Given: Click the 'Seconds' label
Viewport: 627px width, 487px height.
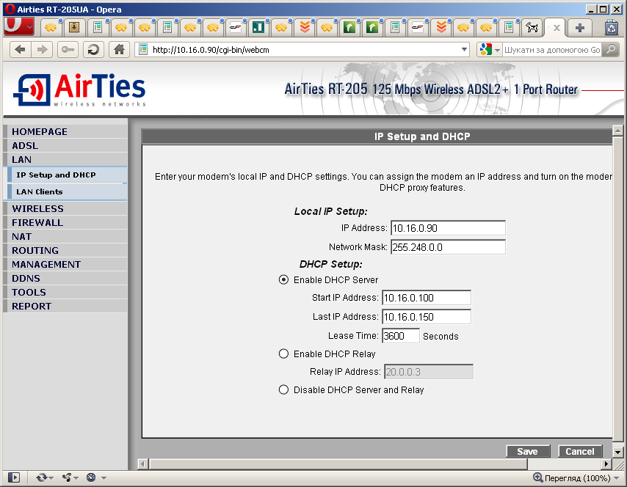Looking at the screenshot, I should (x=441, y=337).
